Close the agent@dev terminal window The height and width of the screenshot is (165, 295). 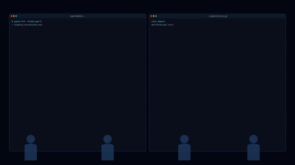[x=12, y=16]
